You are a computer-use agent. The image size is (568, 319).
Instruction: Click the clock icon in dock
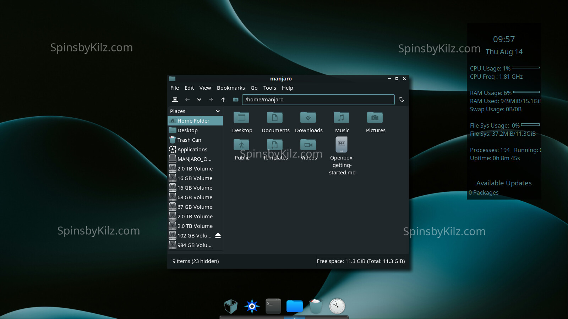point(337,306)
